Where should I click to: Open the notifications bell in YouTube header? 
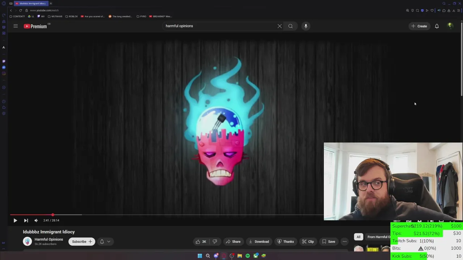437,26
